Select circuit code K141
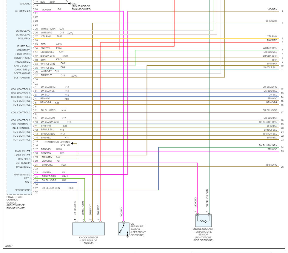Image resolution: width=288 pixels, height=253 pixels. 62,52
